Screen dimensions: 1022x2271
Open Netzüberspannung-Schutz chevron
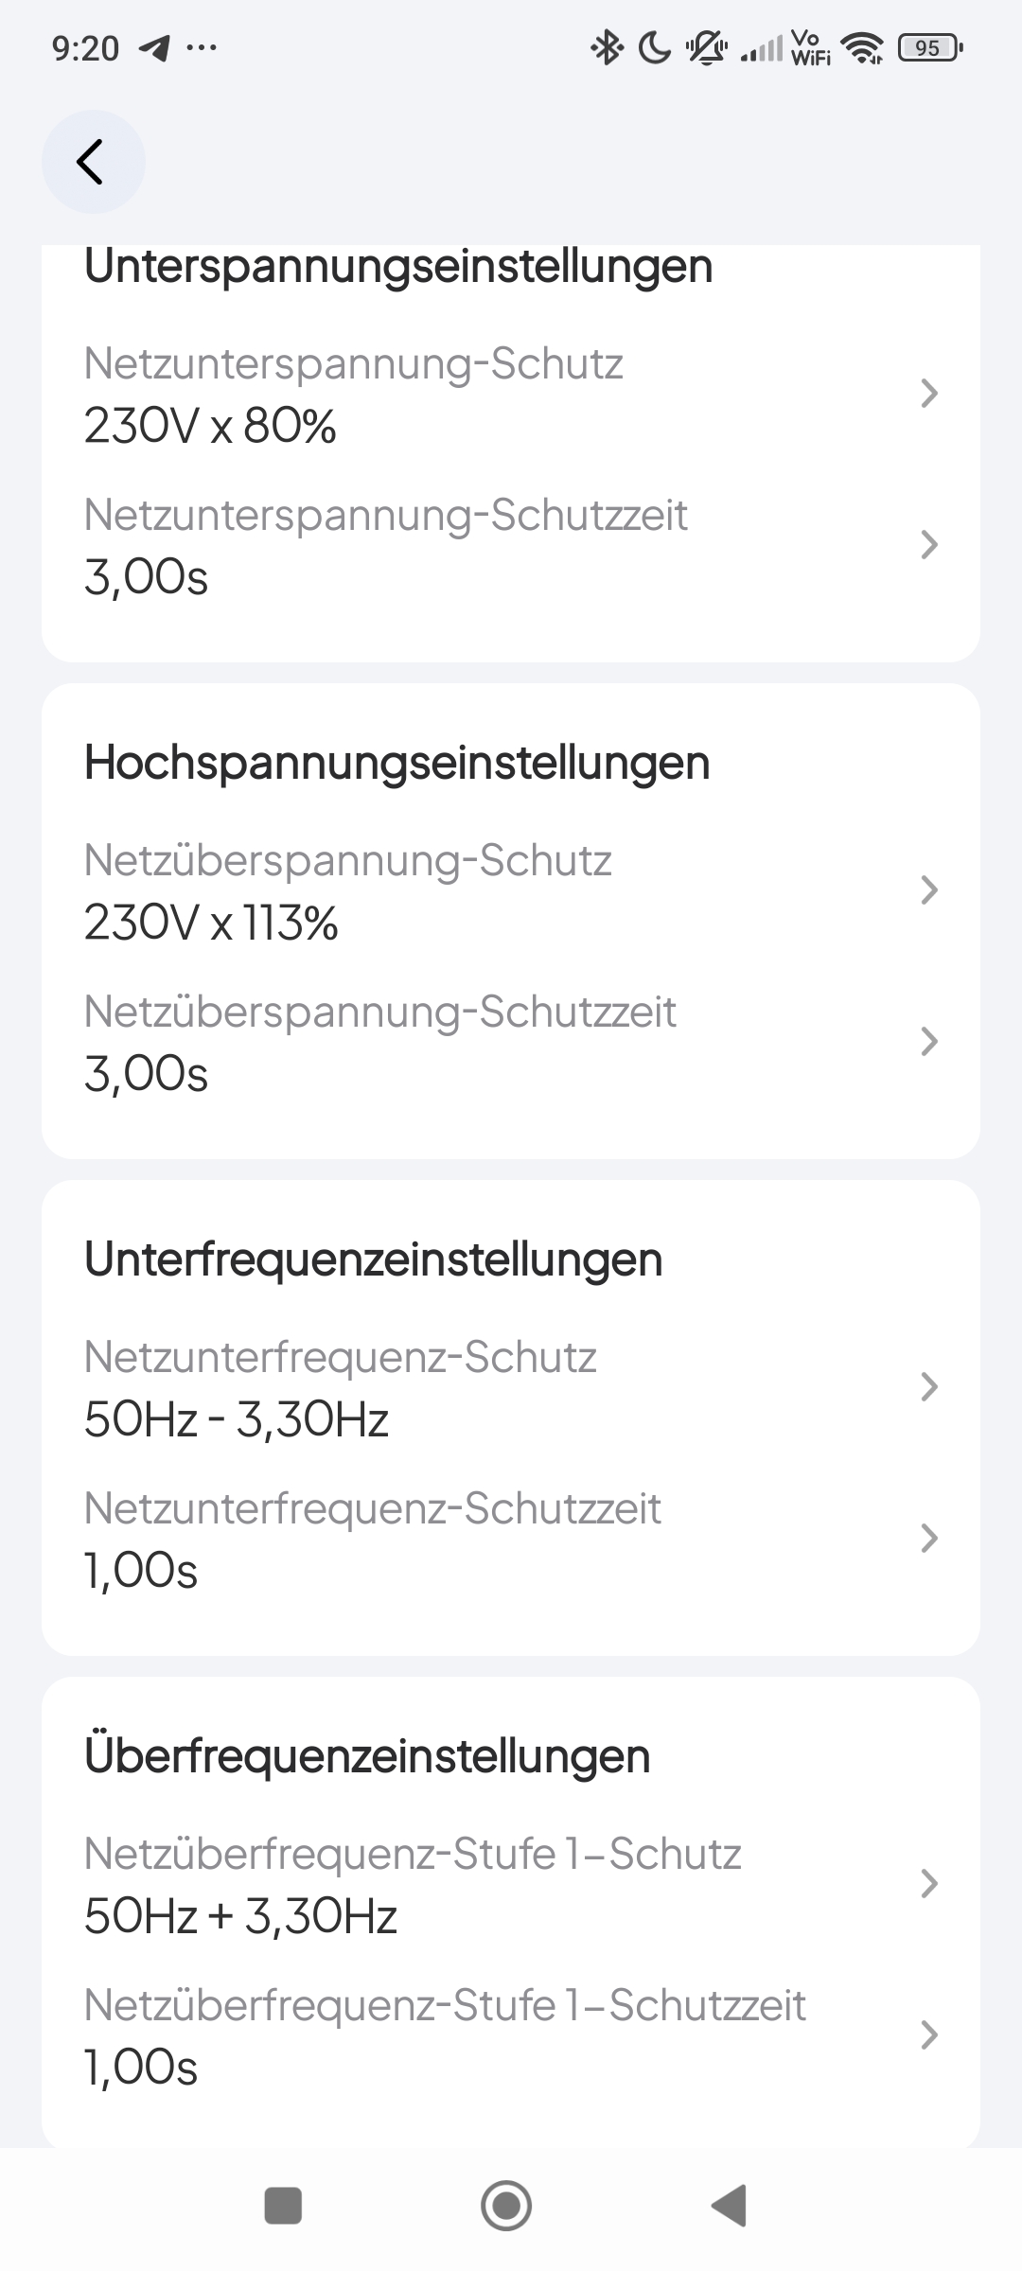coord(928,890)
